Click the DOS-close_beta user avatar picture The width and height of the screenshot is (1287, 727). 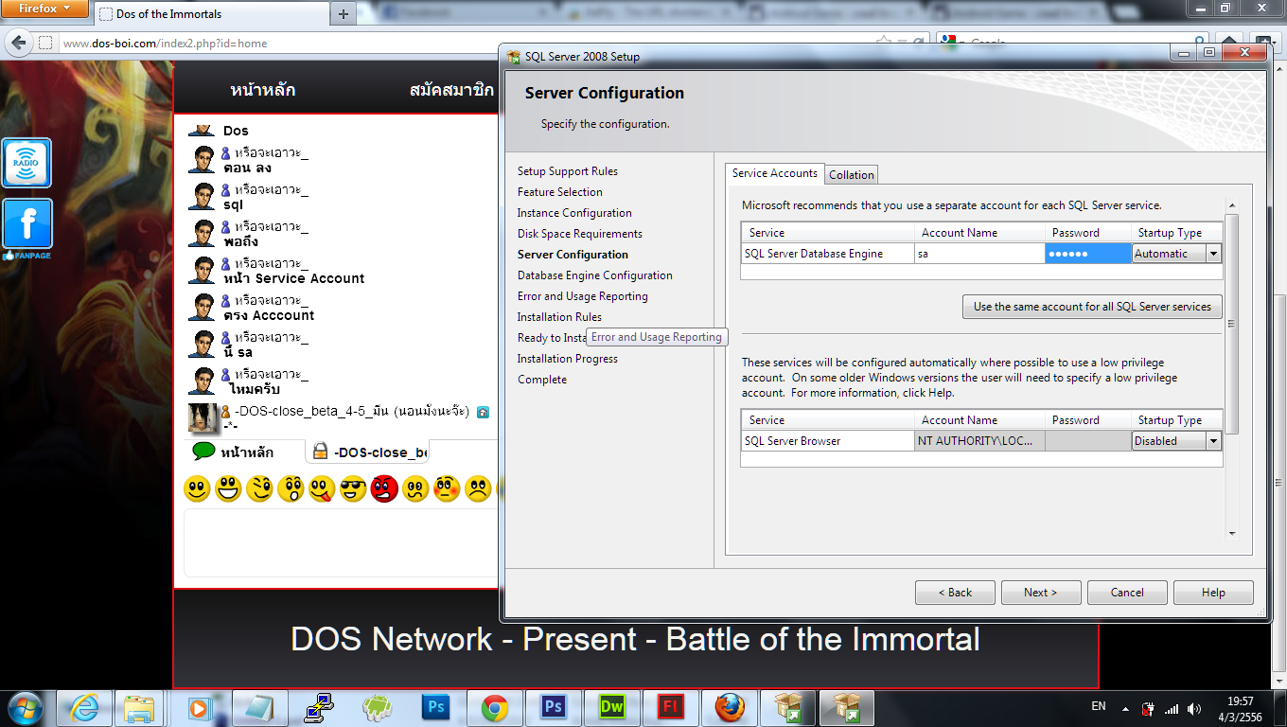pos(203,417)
